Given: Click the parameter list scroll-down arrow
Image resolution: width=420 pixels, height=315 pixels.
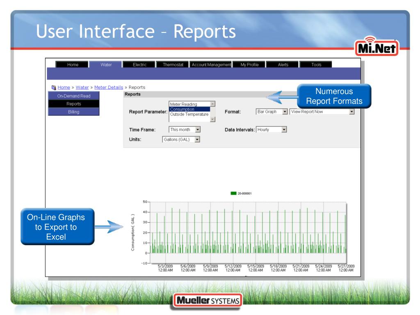Looking at the screenshot, I should pos(213,119).
